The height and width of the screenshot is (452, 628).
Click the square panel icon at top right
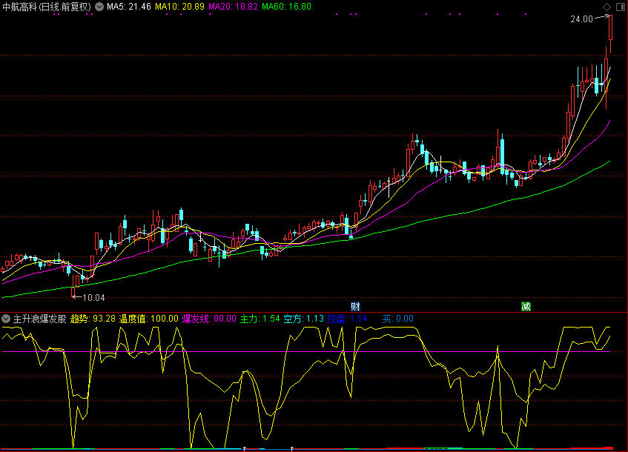[x=620, y=7]
